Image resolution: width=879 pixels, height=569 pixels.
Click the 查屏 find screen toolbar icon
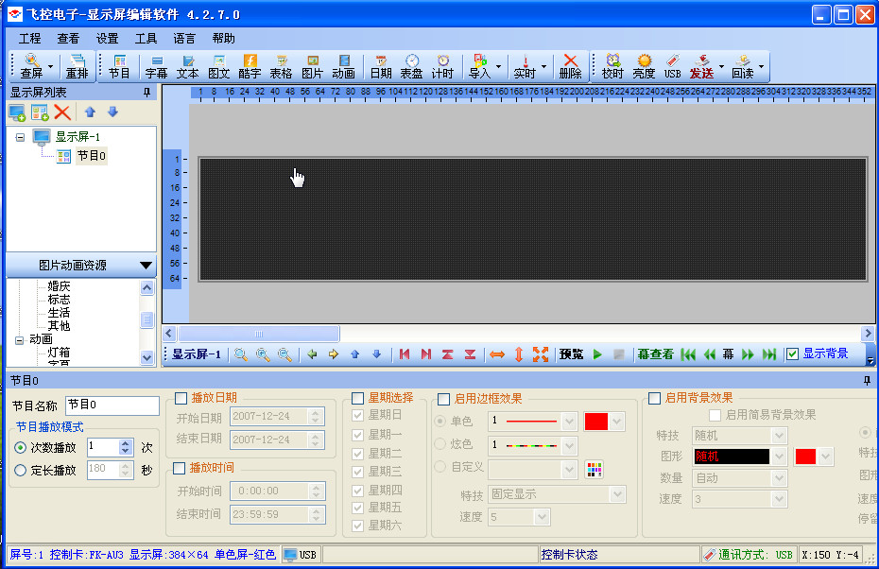(x=31, y=66)
